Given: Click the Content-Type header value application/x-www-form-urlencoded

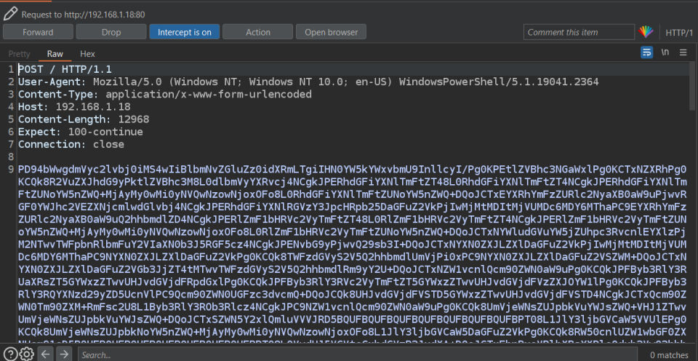Looking at the screenshot, I should (209, 94).
